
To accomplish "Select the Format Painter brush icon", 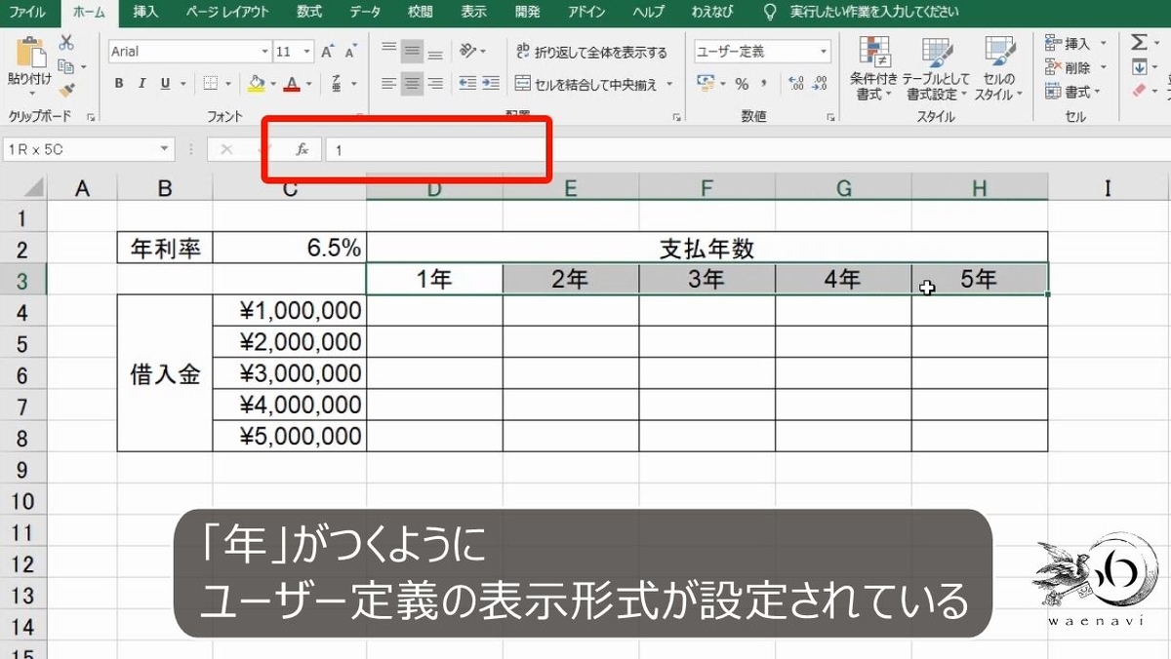I will tap(66, 90).
